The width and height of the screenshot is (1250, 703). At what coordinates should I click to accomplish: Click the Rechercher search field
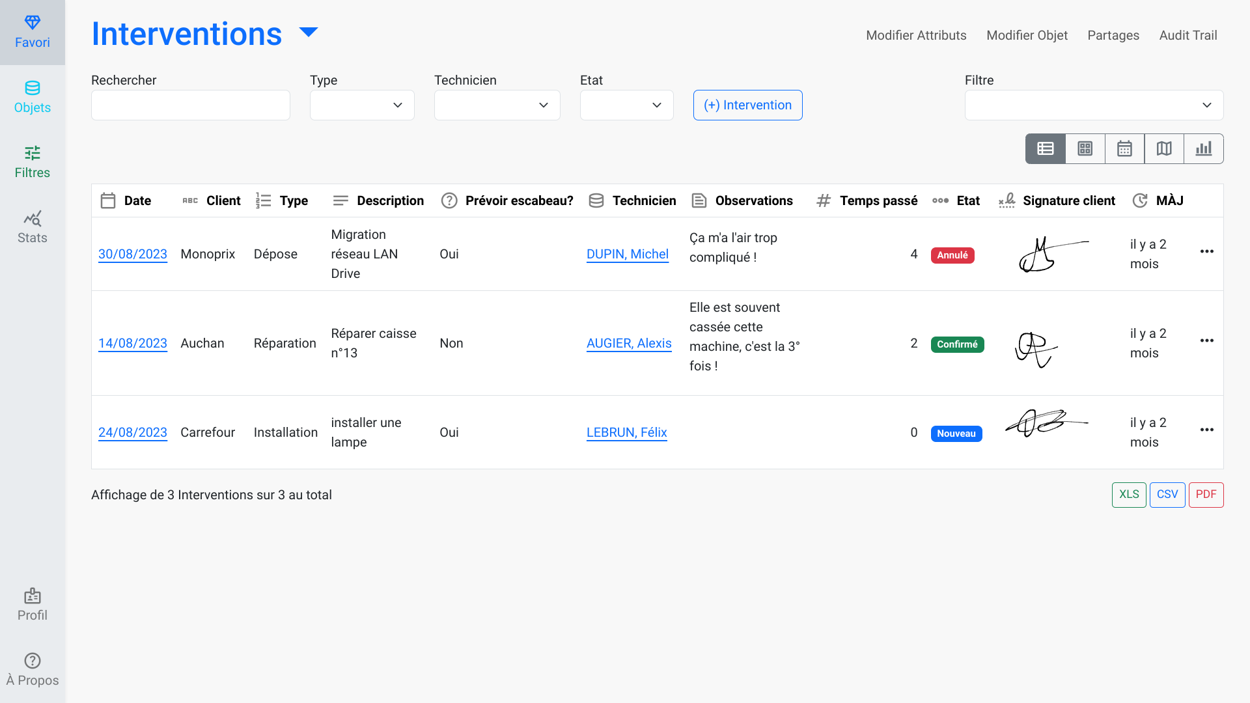tap(190, 105)
